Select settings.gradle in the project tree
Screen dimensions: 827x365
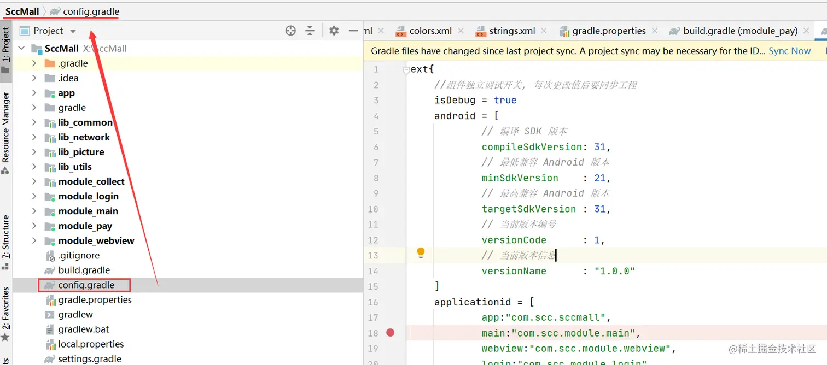tap(90, 359)
